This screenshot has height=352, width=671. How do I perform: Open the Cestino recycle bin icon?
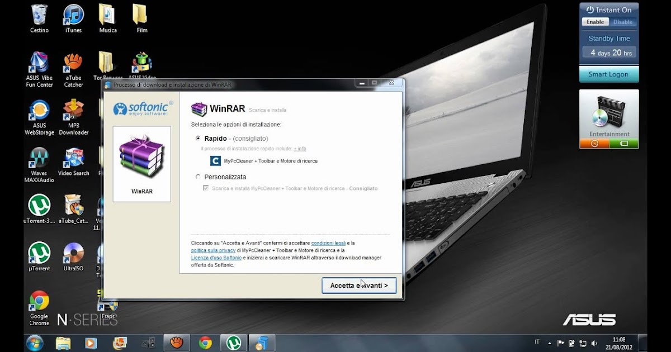[x=39, y=18]
